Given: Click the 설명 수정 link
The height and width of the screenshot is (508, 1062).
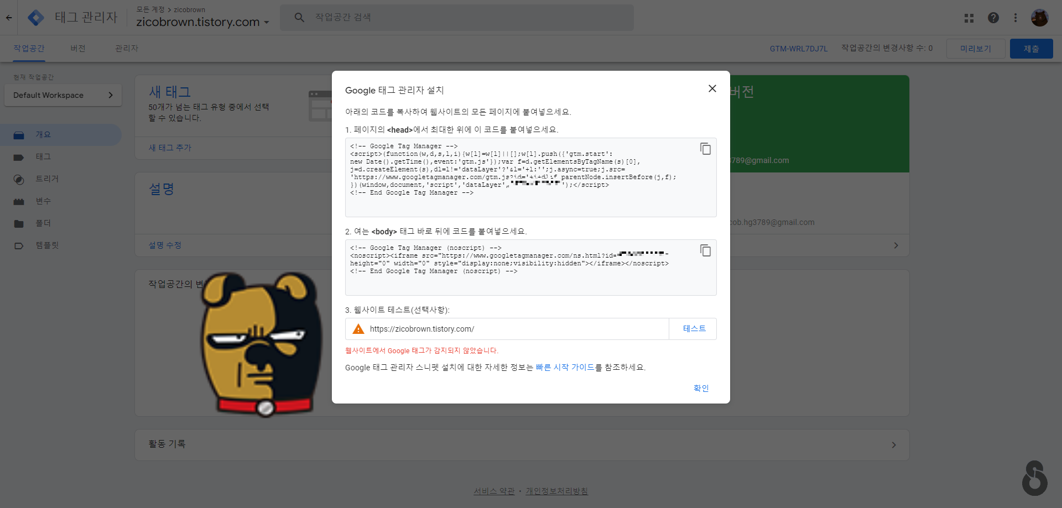Looking at the screenshot, I should click(x=165, y=245).
